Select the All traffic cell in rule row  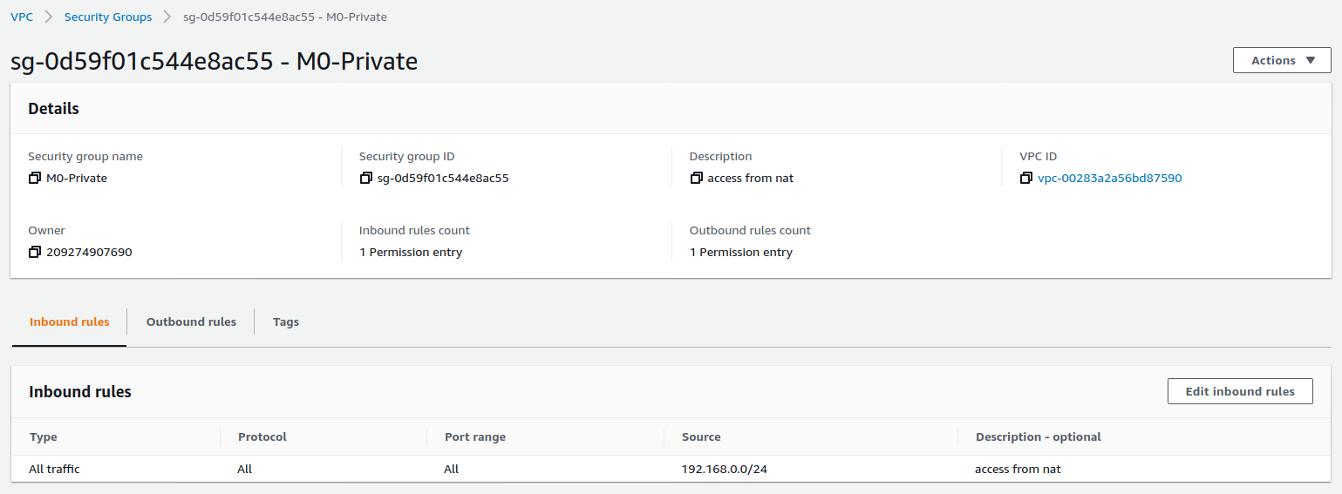[54, 470]
